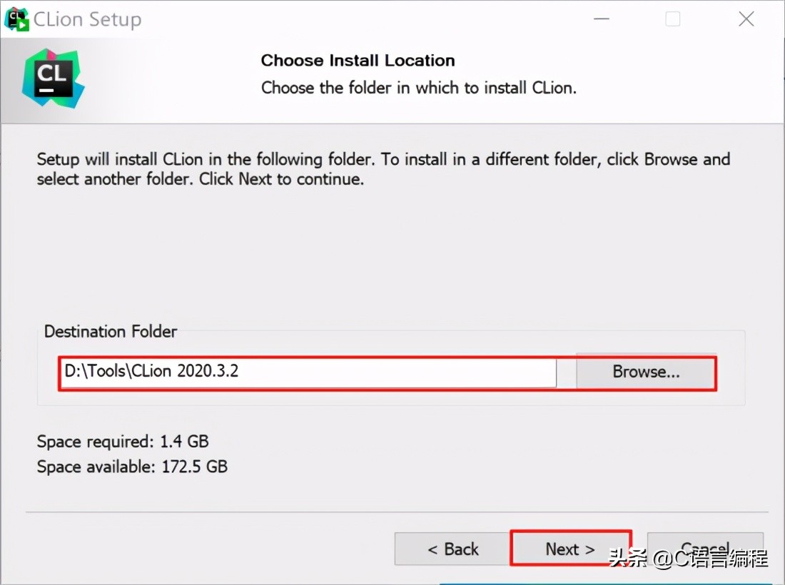The height and width of the screenshot is (585, 785).
Task: Close the CLion Setup window
Action: pyautogui.click(x=745, y=19)
